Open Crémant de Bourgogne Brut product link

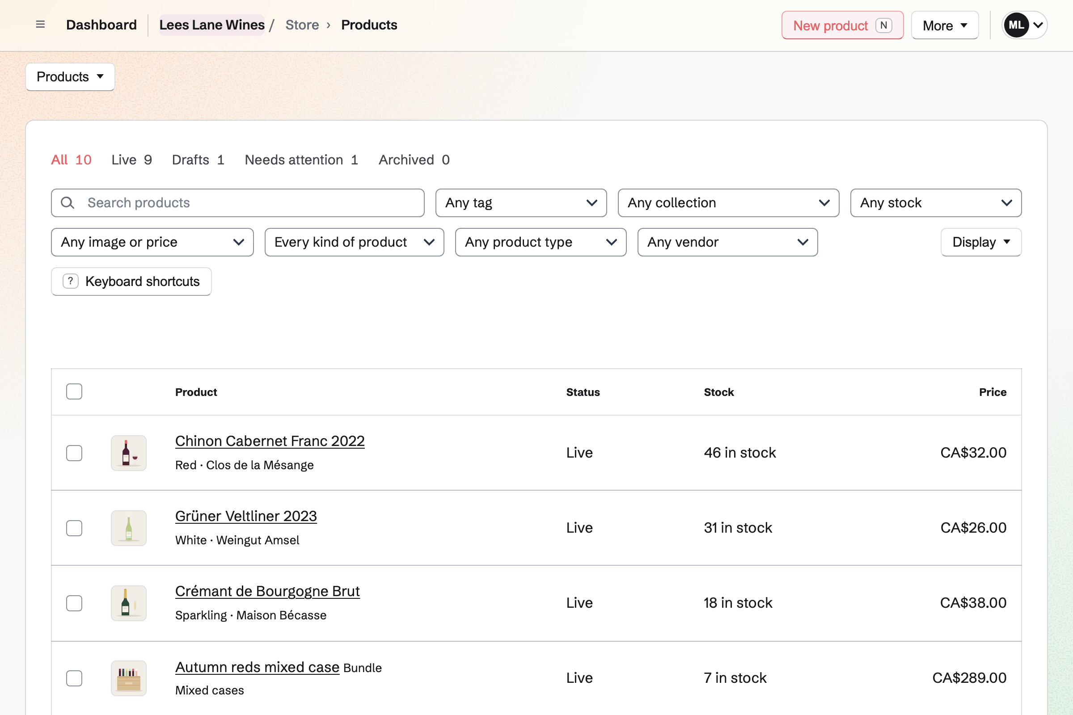pos(267,591)
